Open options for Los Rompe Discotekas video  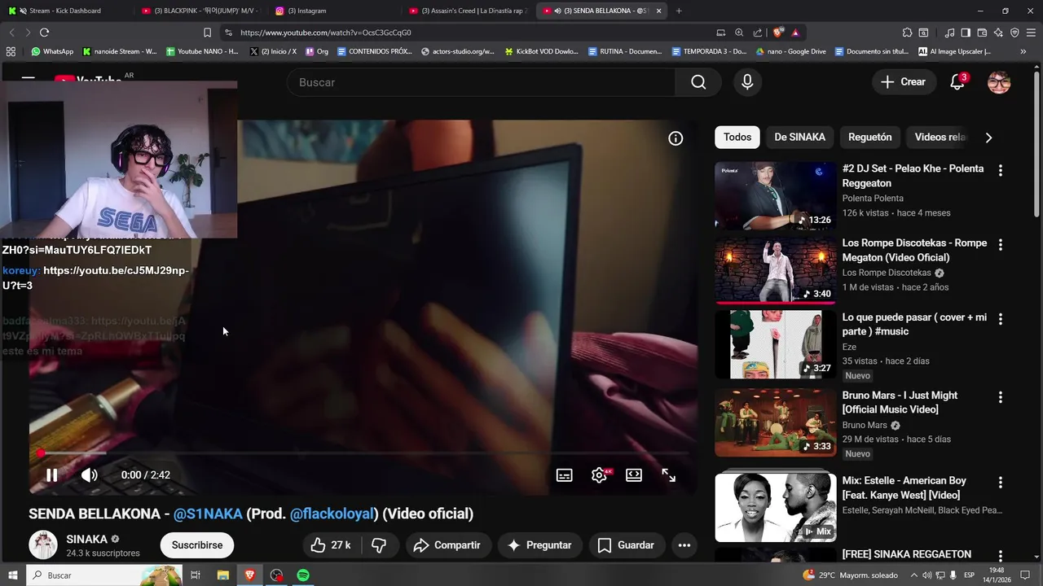[x=1001, y=244]
